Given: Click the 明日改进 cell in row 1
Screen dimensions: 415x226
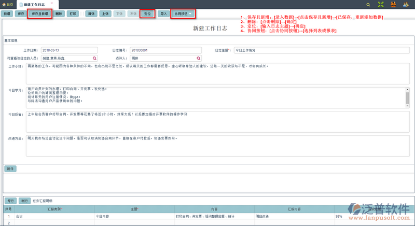Looking at the screenshot, I should click(x=294, y=216).
